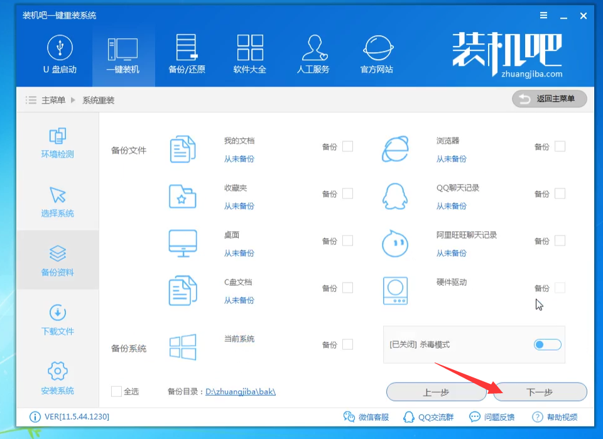The image size is (603, 439).
Task: Open the 软件大全 software grid icon
Action: (x=250, y=48)
